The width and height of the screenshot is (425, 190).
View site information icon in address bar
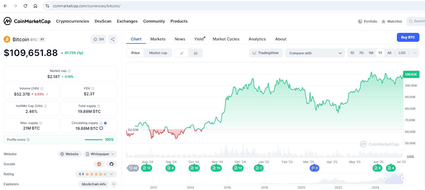tap(47, 6)
